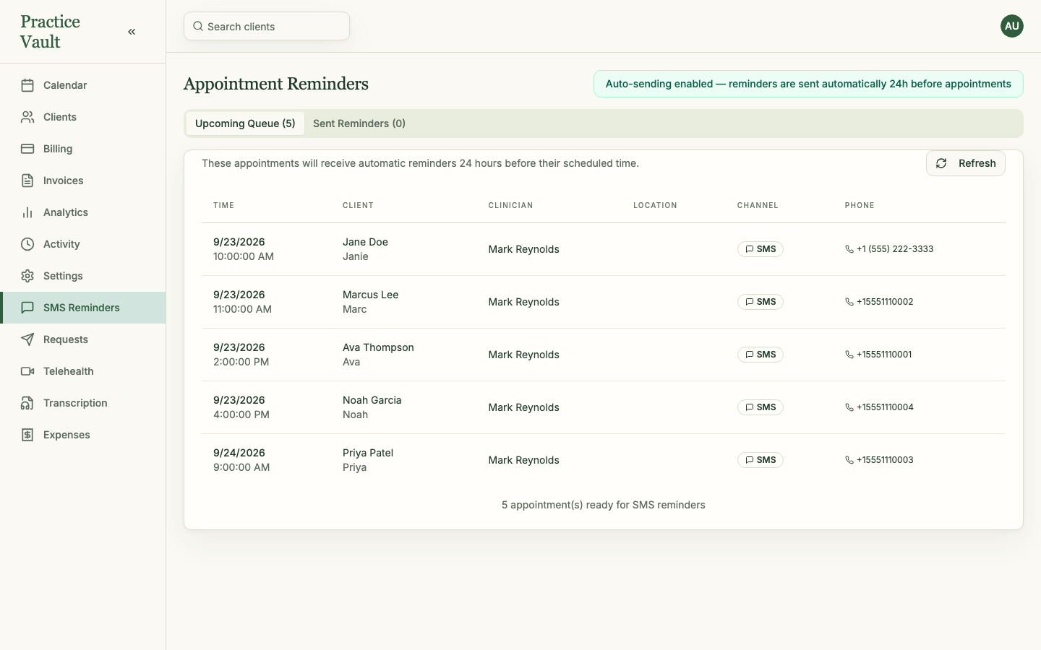Image resolution: width=1041 pixels, height=650 pixels.
Task: Click the dollar receipt Expenses icon
Action: coord(27,435)
